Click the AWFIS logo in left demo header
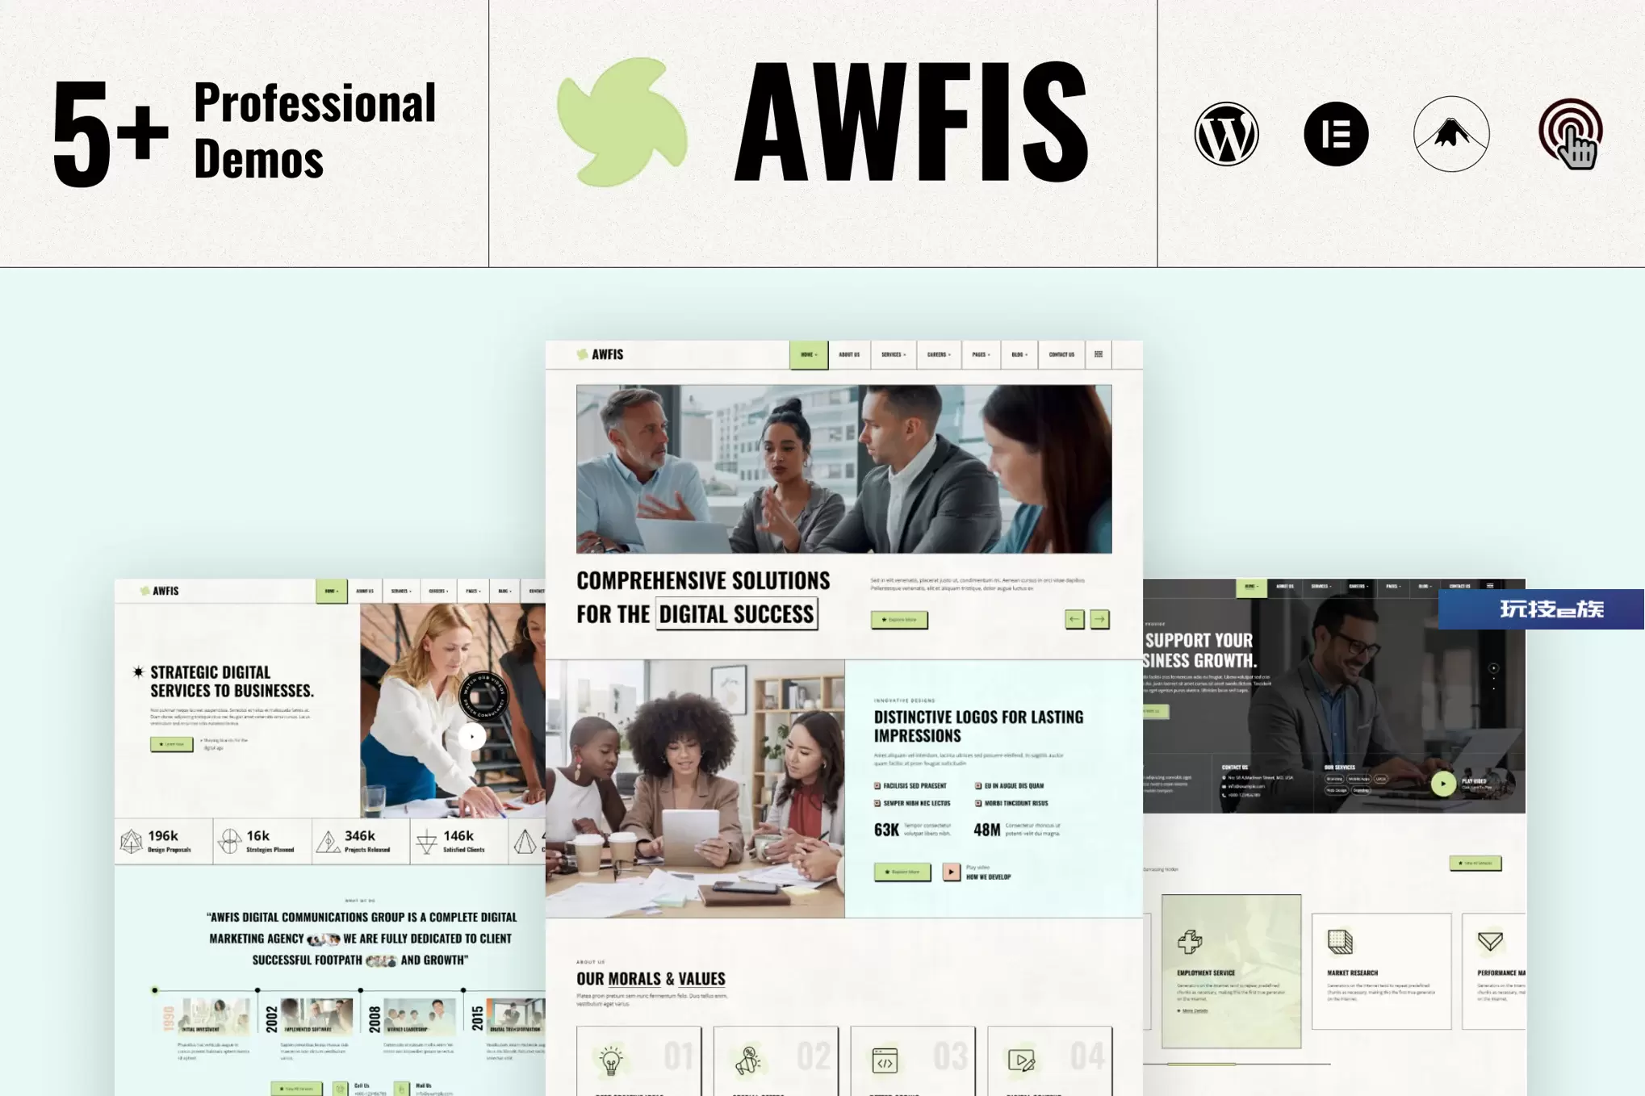Screen dimensions: 1645x1096 pos(159,591)
